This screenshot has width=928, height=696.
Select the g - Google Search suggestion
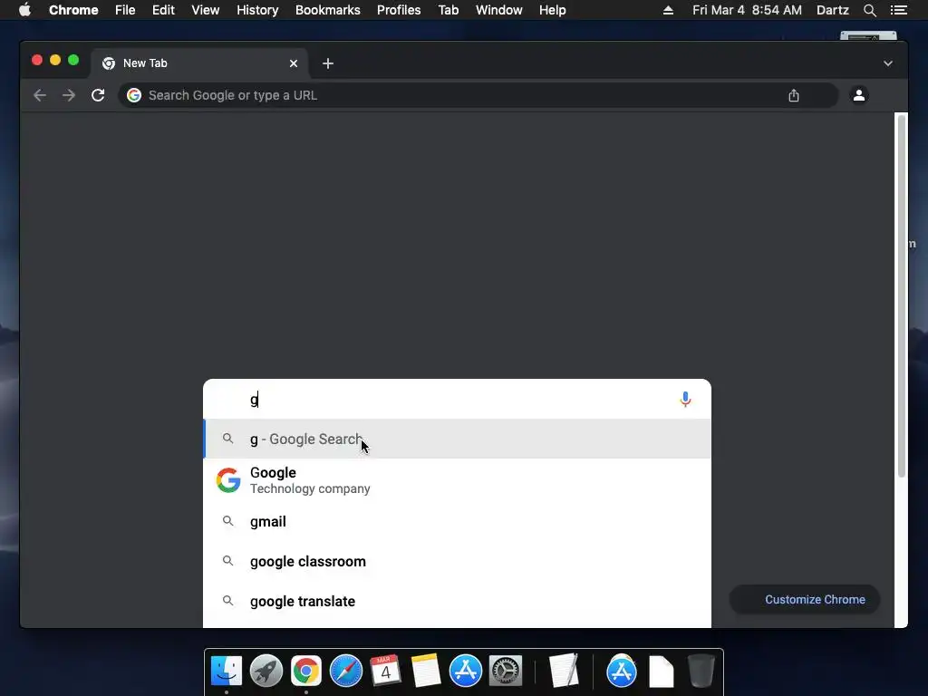(457, 439)
